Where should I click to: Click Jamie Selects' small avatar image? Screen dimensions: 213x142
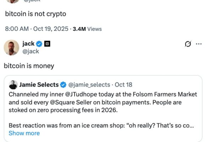tap(13, 85)
